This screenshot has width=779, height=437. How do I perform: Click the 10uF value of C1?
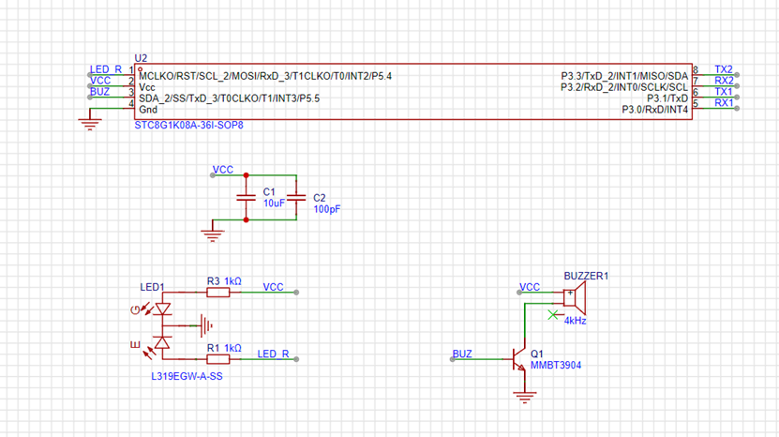click(x=274, y=203)
